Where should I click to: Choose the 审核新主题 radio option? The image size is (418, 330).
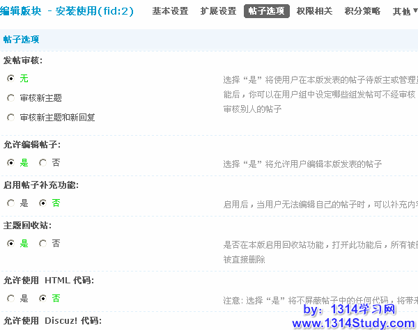[10, 98]
